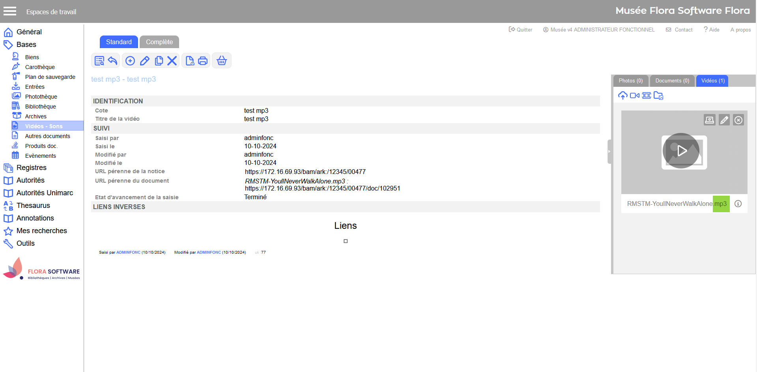Screen dimensions: 757x372
Task: Open Evènements in the sidebar
Action: (x=40, y=156)
